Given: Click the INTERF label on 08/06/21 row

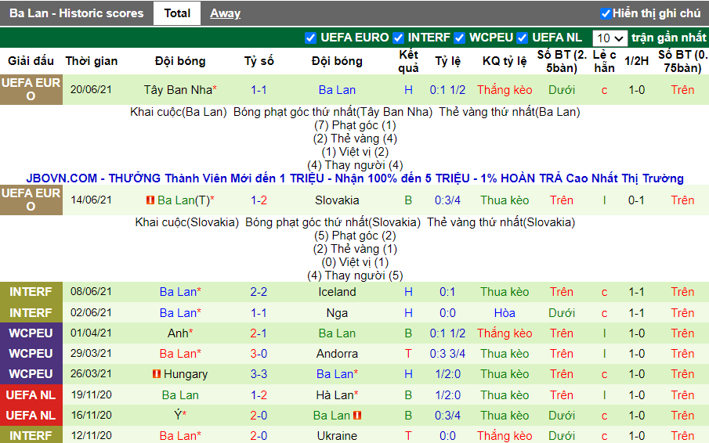Looking at the screenshot, I should click(31, 292).
